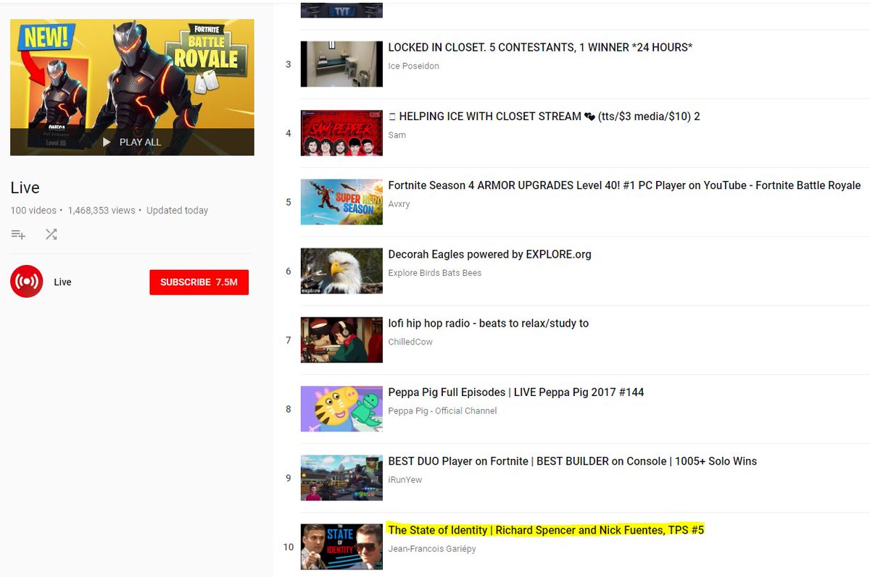Open The State of Identity video title
870x577 pixels.
[x=546, y=531]
